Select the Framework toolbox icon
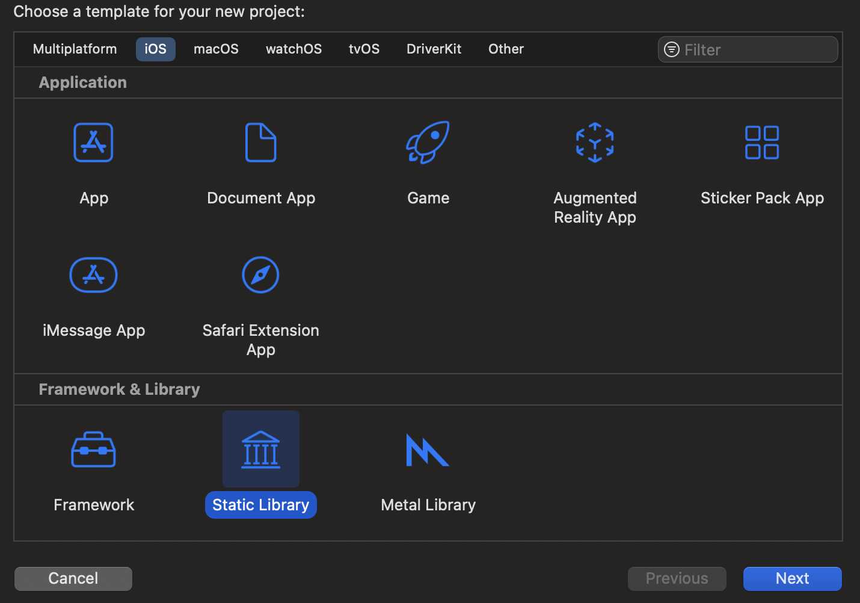Screen dimensions: 860x603 93,450
